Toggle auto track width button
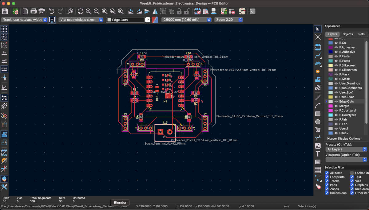Viewport: 369px width, 210px height. (52, 20)
